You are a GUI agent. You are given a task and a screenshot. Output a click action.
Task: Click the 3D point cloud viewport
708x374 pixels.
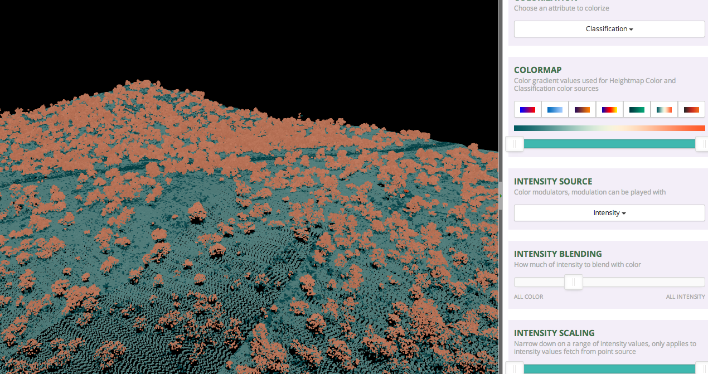click(249, 187)
